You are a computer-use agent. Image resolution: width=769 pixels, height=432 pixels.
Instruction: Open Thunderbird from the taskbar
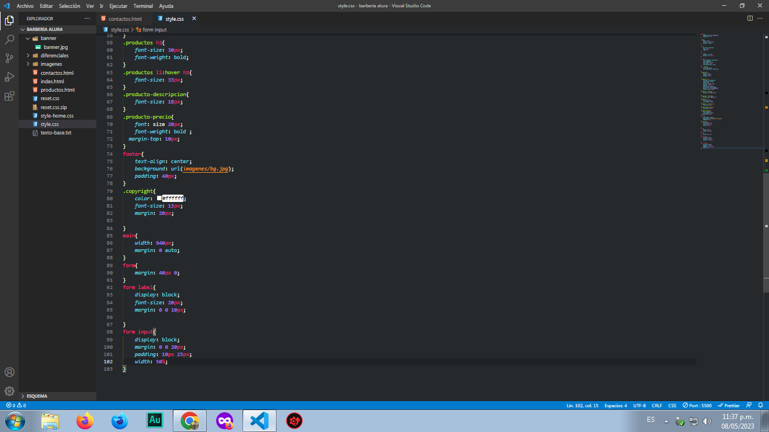119,420
